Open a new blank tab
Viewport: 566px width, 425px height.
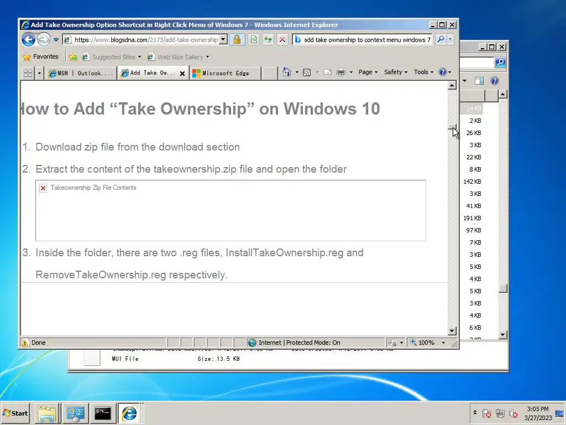pos(269,73)
